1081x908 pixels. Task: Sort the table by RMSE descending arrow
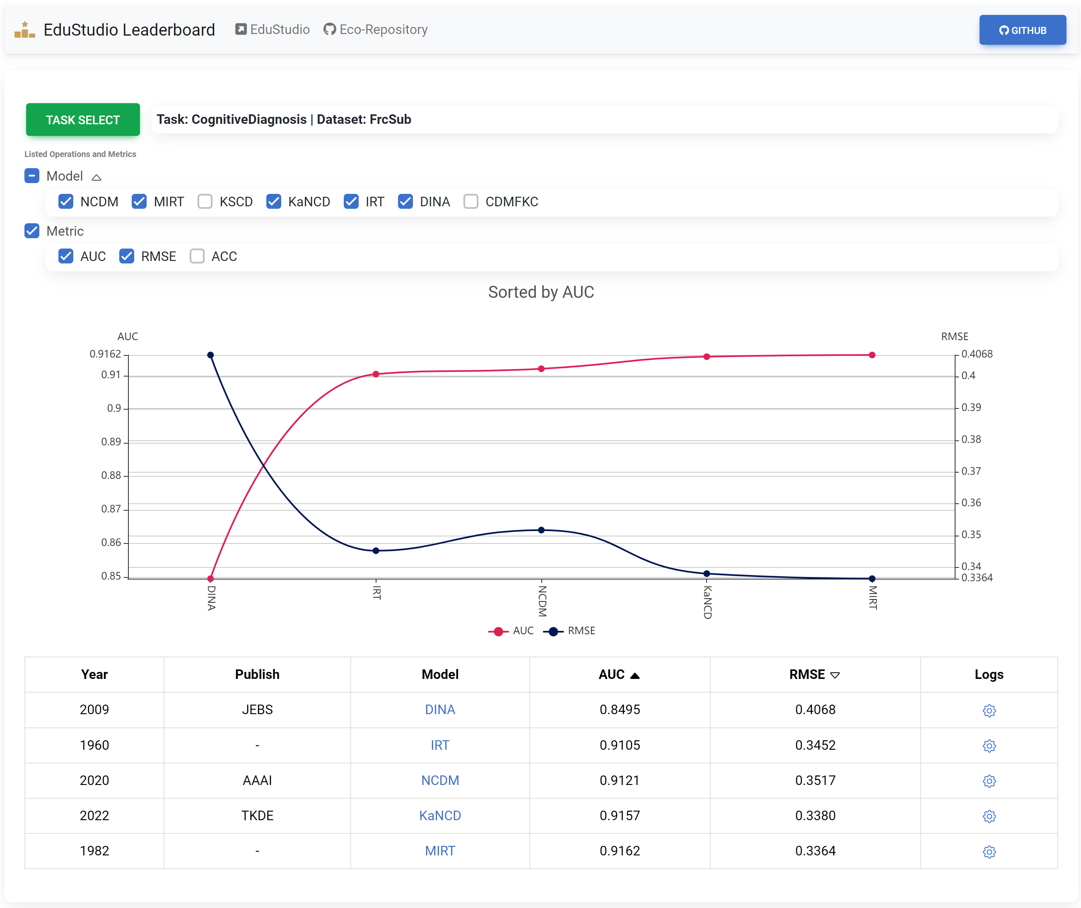point(835,675)
